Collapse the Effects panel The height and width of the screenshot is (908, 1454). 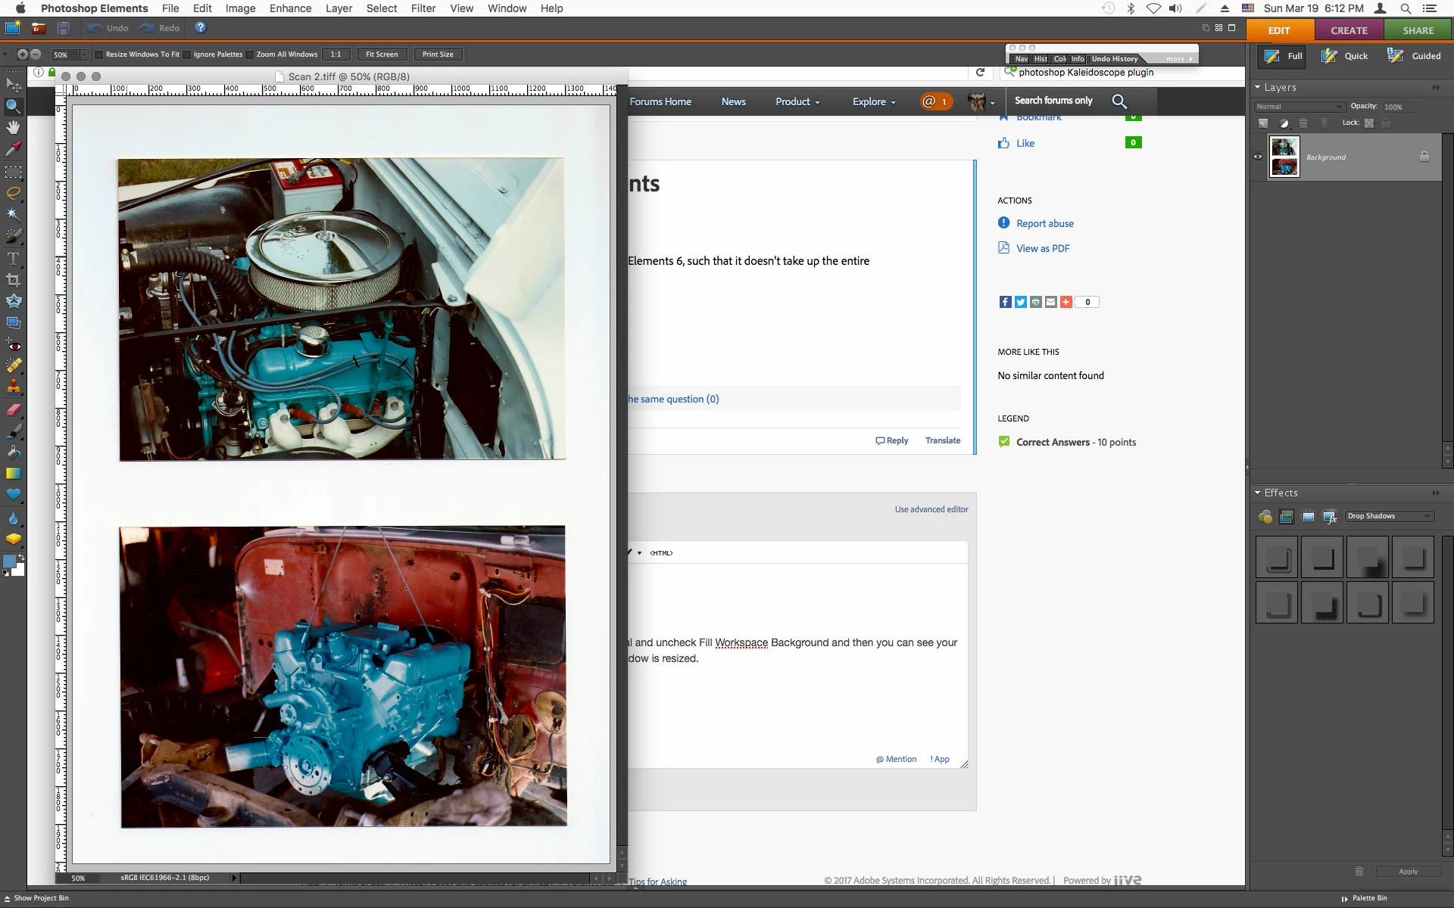1258,493
